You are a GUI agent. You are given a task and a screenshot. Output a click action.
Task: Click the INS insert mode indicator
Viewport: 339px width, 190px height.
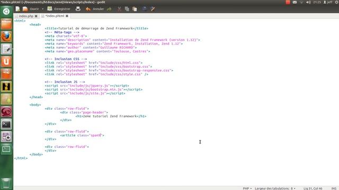click(334, 188)
